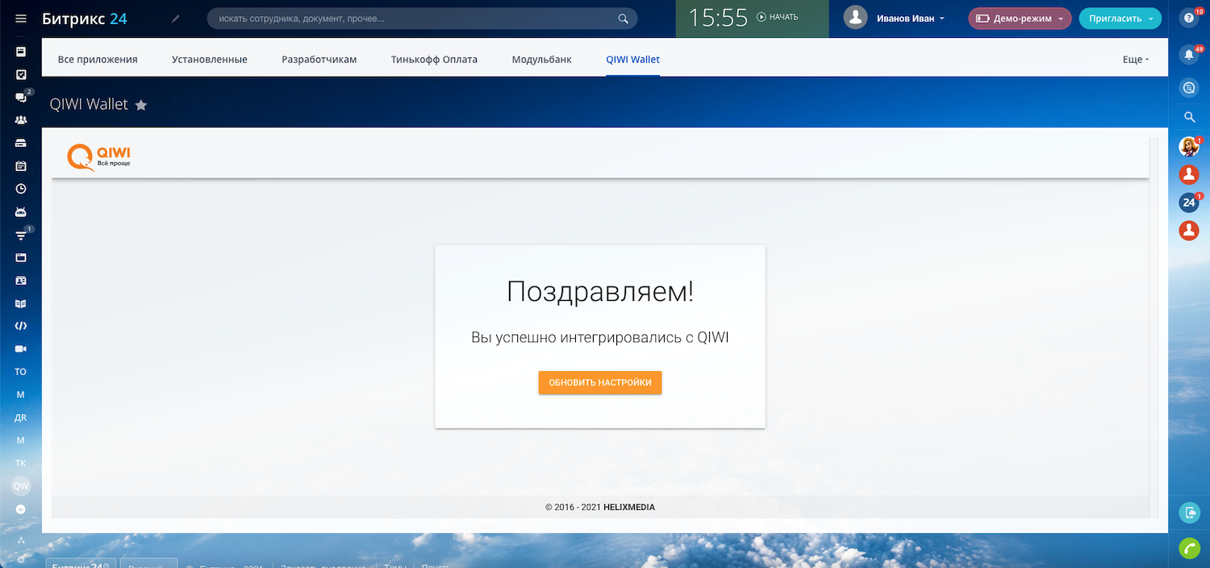This screenshot has width=1210, height=568.
Task: Click the code brackets developer icon
Action: coord(21,326)
